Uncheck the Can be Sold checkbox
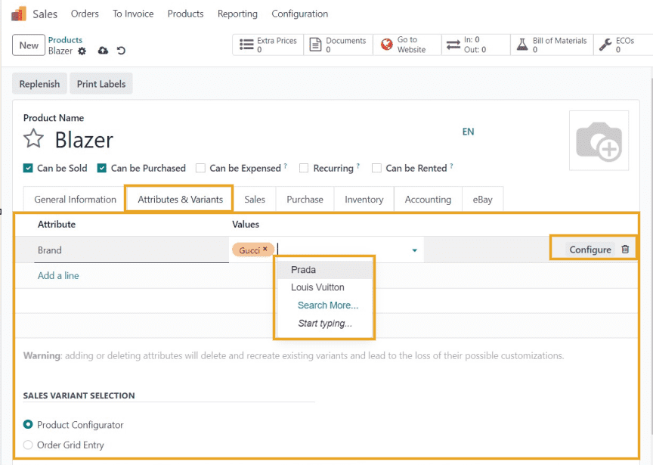 click(28, 168)
